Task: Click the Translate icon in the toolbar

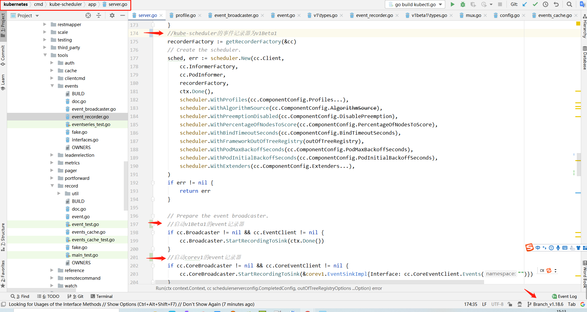Action: (582, 4)
